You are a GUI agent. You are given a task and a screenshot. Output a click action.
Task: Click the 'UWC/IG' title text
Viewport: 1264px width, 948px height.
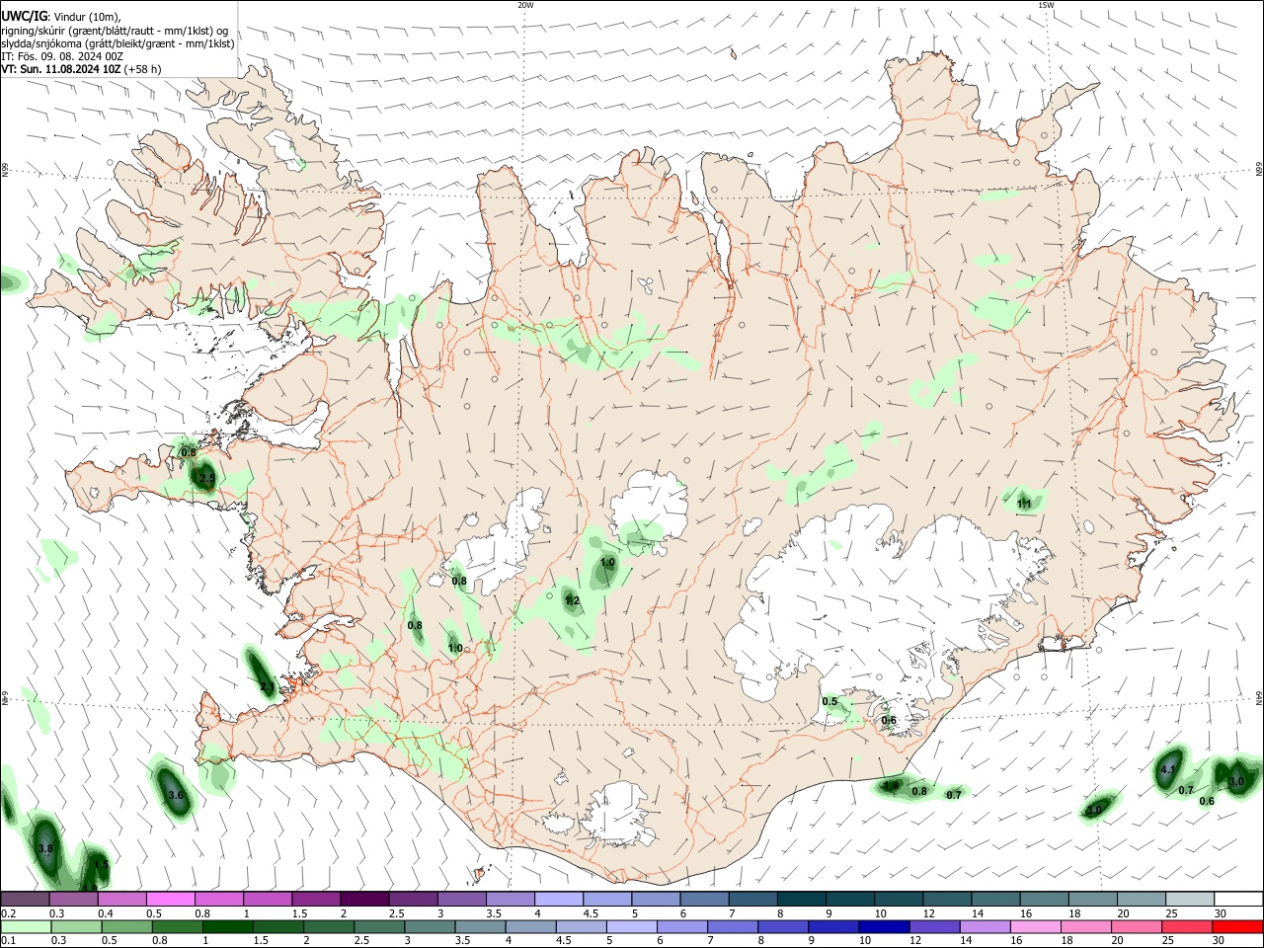pos(24,16)
